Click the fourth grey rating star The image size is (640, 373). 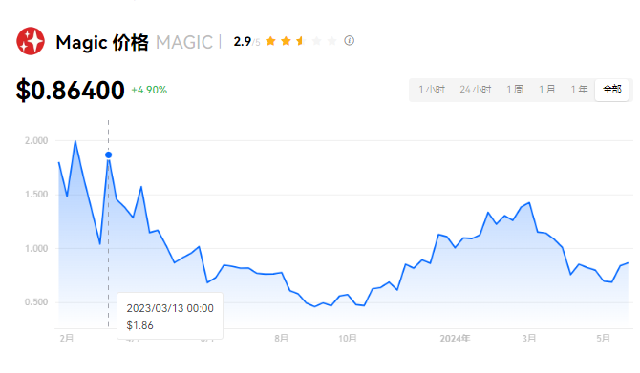click(317, 41)
